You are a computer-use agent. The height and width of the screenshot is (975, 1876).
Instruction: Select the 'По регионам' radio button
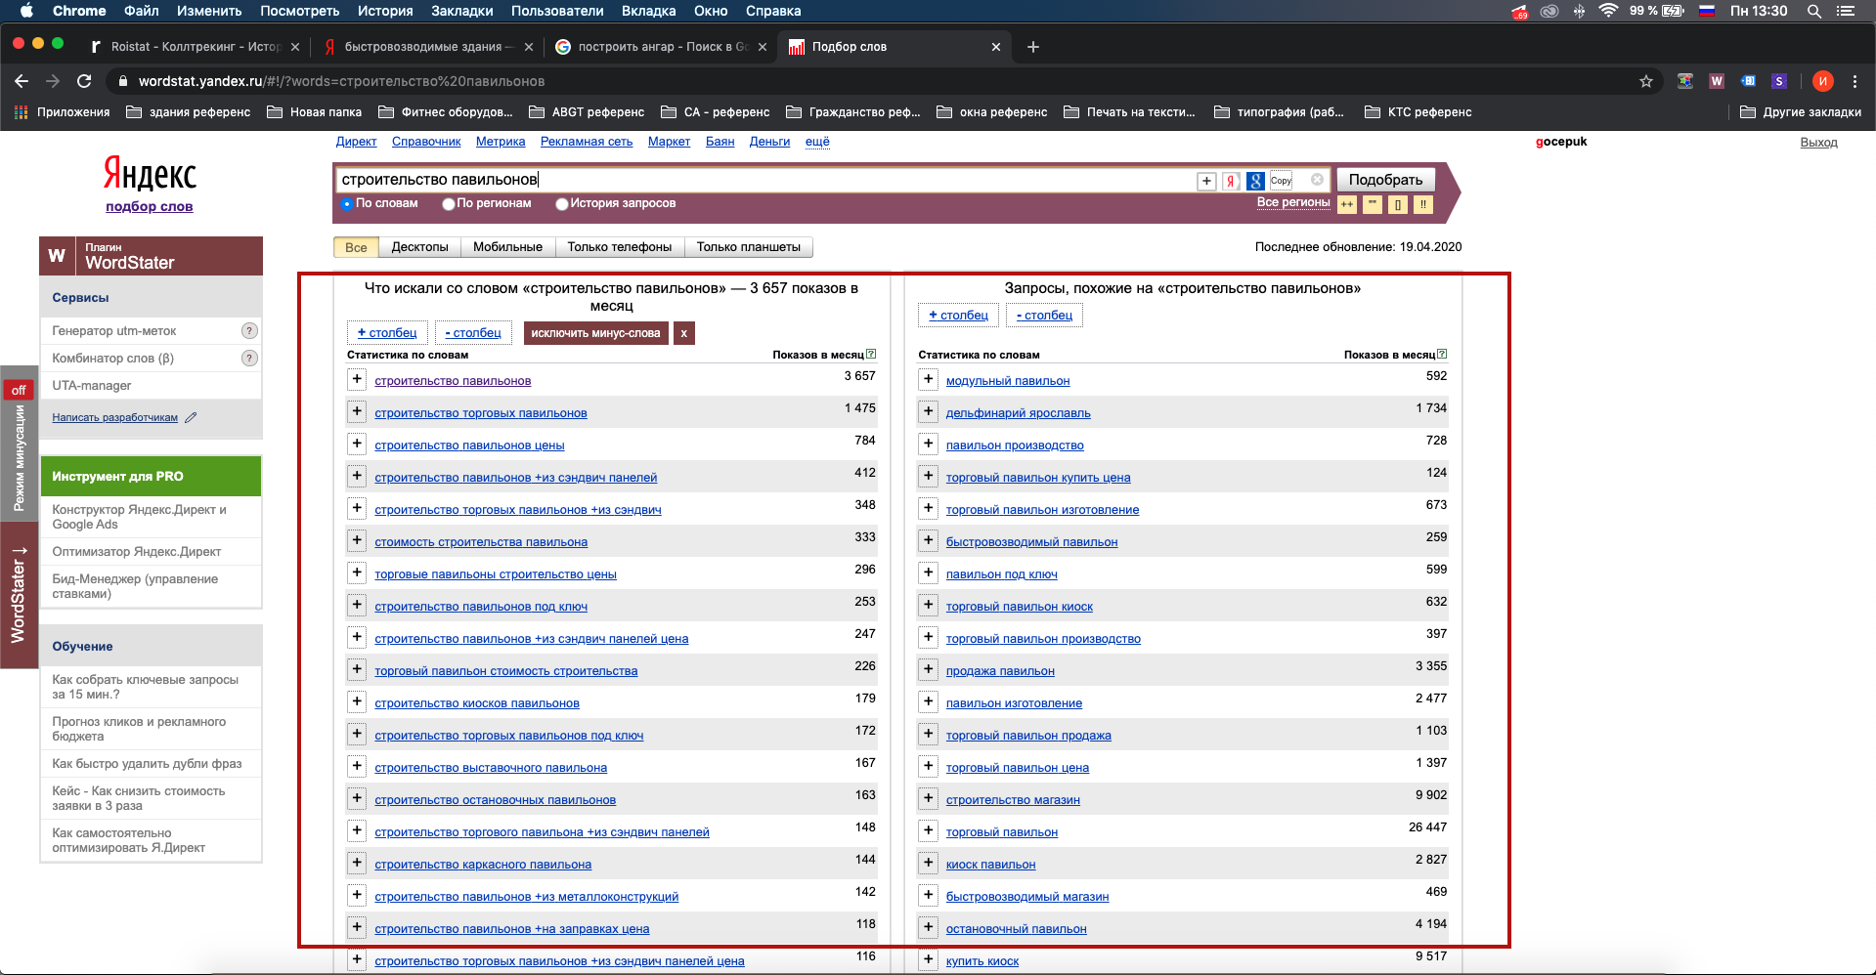coord(448,204)
